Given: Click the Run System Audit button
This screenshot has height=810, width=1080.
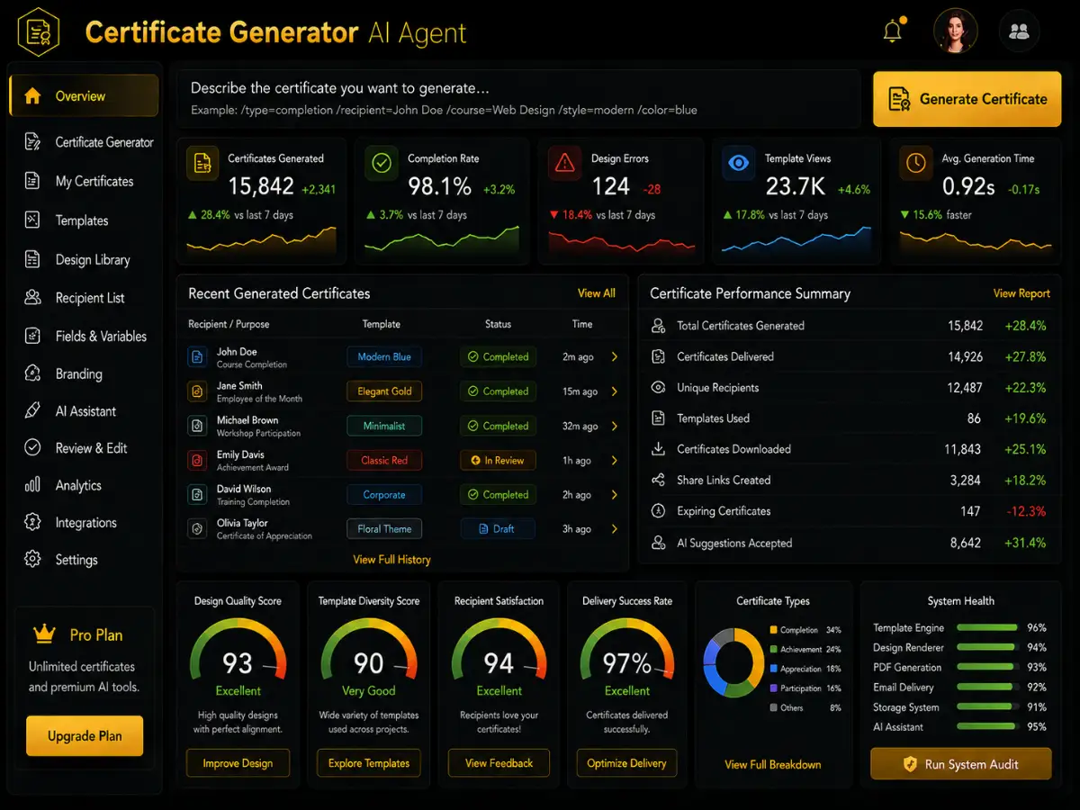Looking at the screenshot, I should (961, 764).
